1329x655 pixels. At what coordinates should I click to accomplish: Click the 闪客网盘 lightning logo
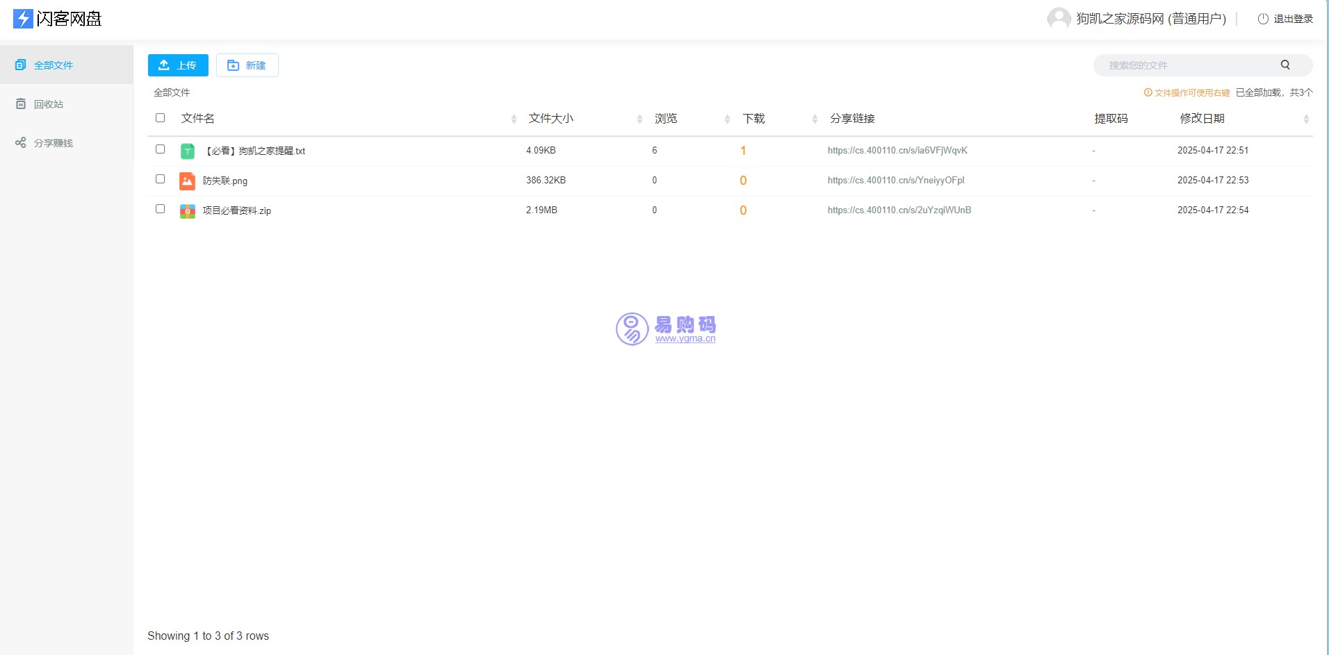pos(22,19)
